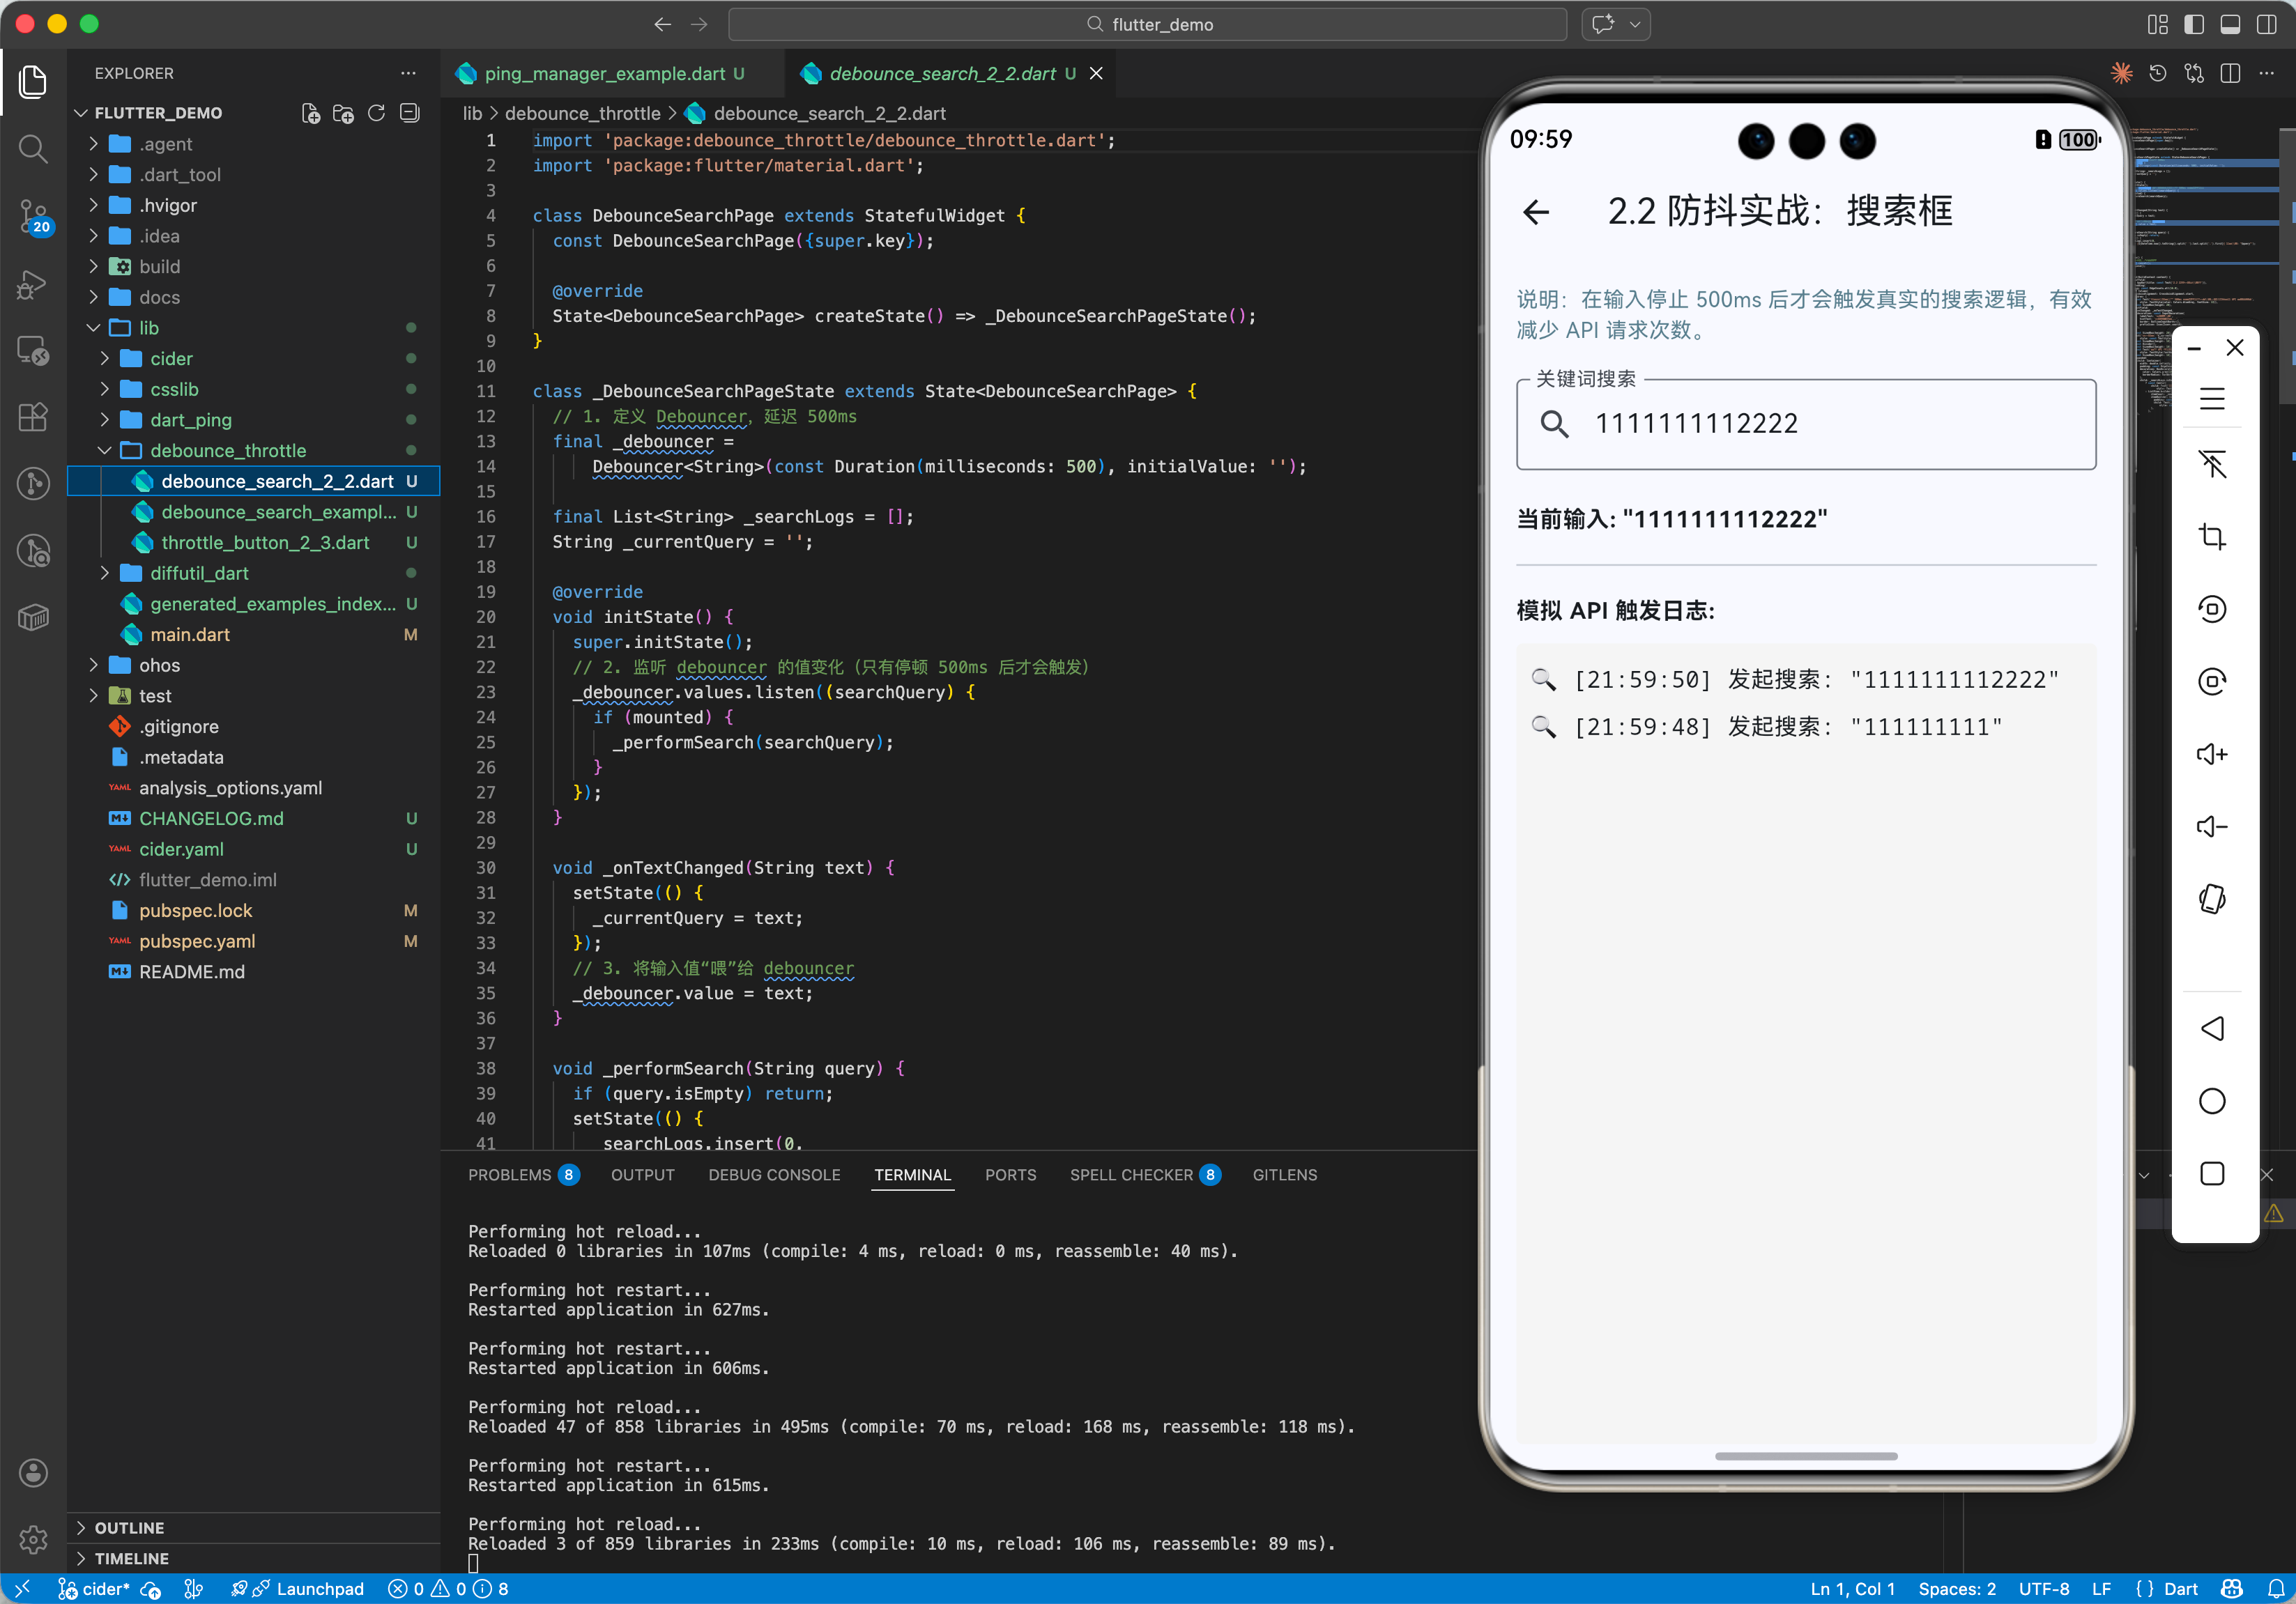Open the ping_manager_example.dart editor tab

tap(604, 74)
